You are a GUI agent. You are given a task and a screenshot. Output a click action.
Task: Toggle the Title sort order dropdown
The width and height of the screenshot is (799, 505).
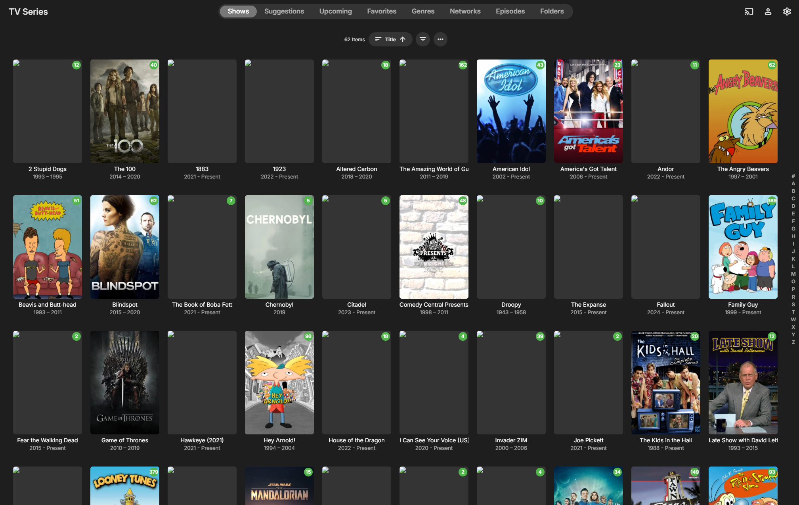[390, 39]
